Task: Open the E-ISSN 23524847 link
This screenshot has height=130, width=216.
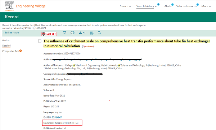Action: pos(57,117)
